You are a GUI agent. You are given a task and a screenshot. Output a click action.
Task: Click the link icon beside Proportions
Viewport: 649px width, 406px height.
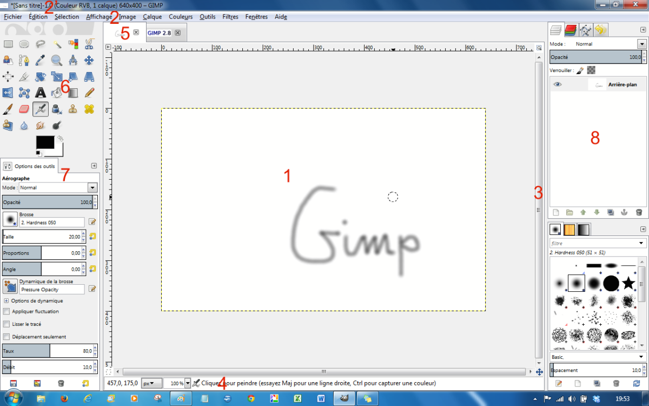click(92, 253)
